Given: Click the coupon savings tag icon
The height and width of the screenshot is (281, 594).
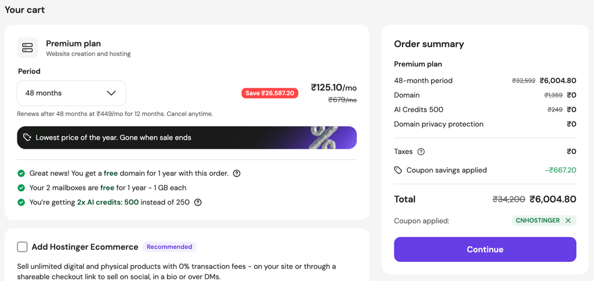Looking at the screenshot, I should [398, 170].
